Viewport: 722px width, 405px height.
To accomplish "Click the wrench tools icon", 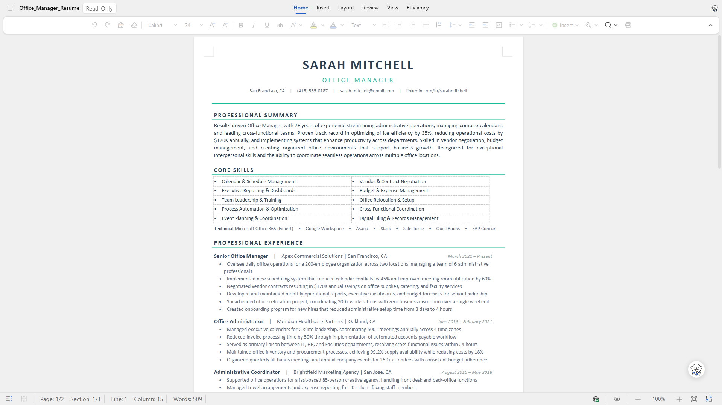I will (589, 25).
